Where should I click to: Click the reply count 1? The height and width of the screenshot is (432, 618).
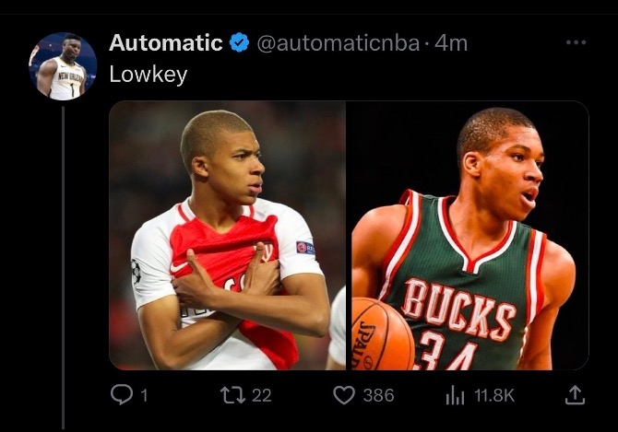click(x=143, y=395)
